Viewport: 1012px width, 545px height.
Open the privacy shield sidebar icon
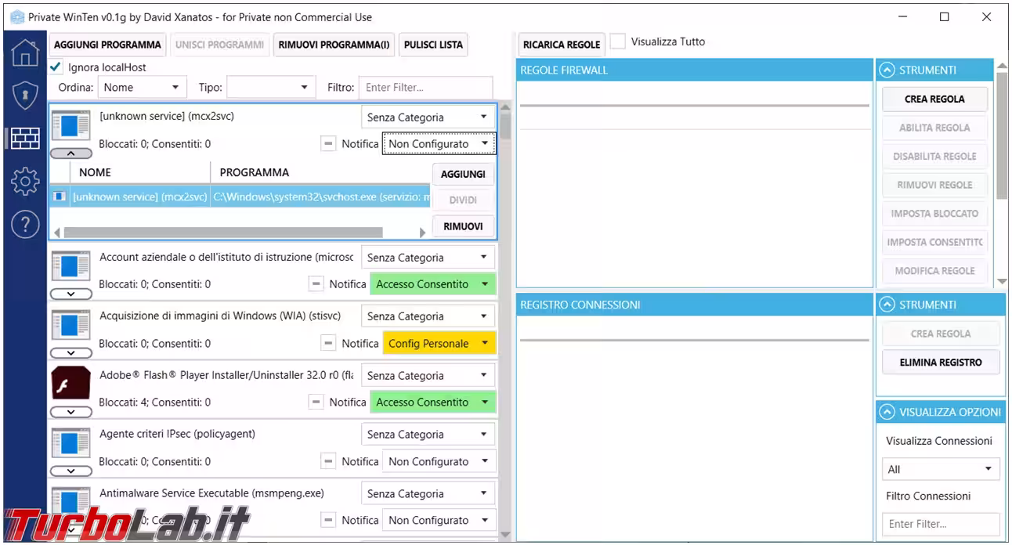(25, 96)
